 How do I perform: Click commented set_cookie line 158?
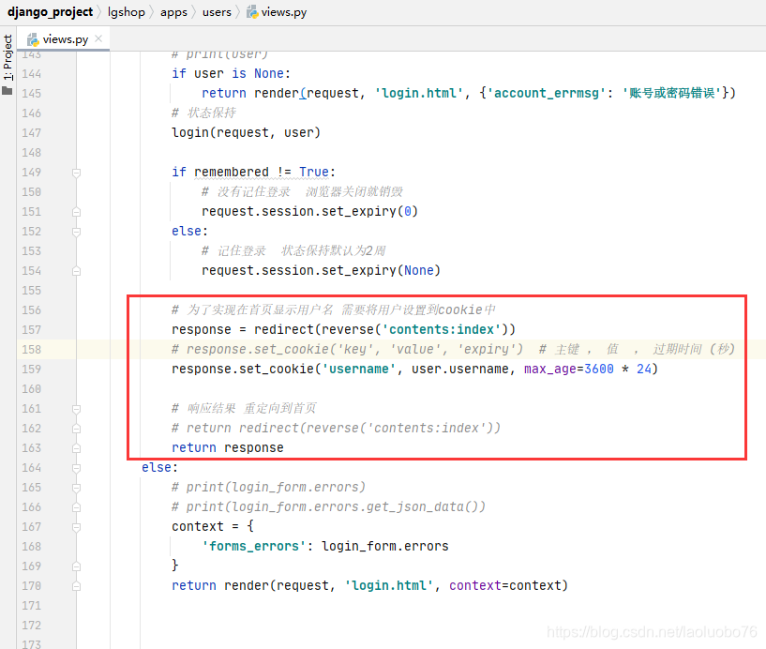click(453, 350)
